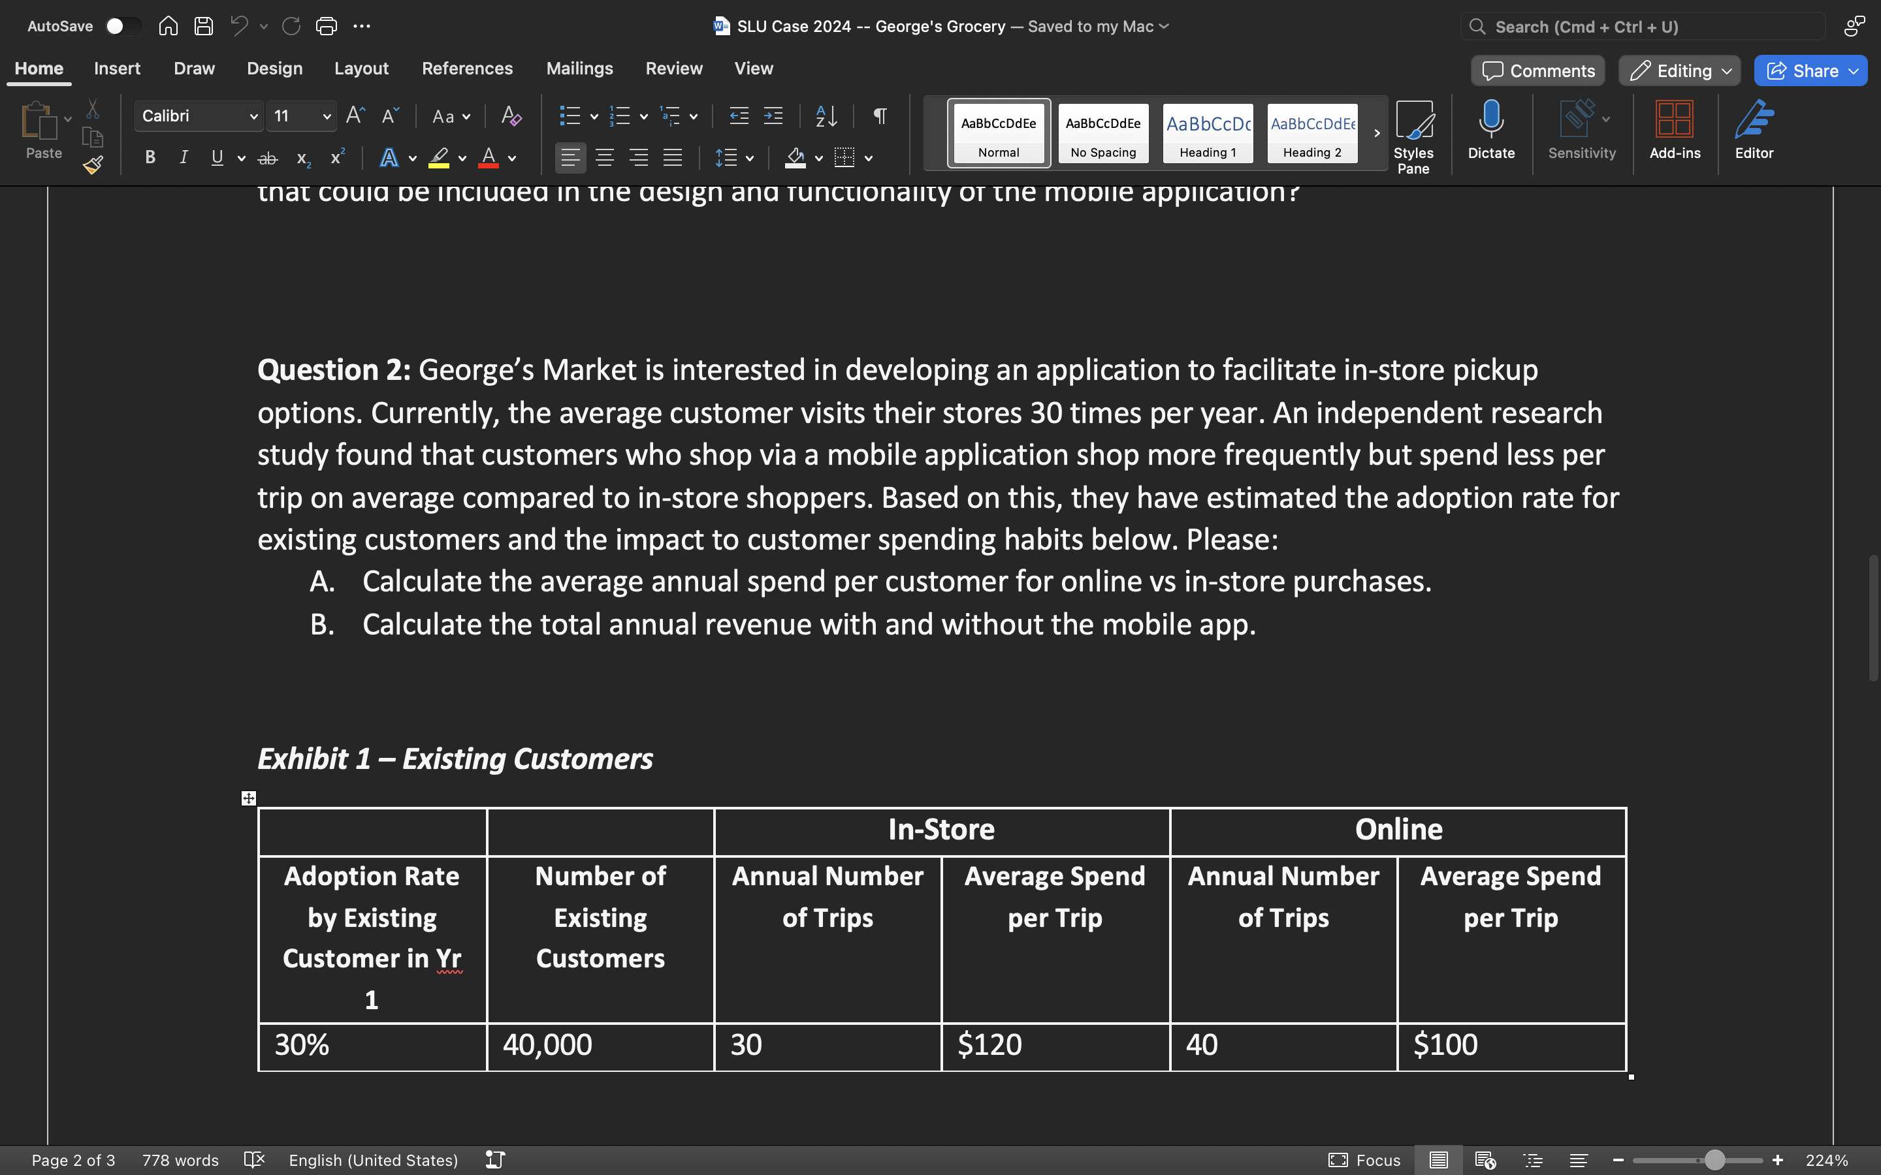Screen dimensions: 1881x1175
Task: Apply strikethrough formatting
Action: [x=267, y=158]
